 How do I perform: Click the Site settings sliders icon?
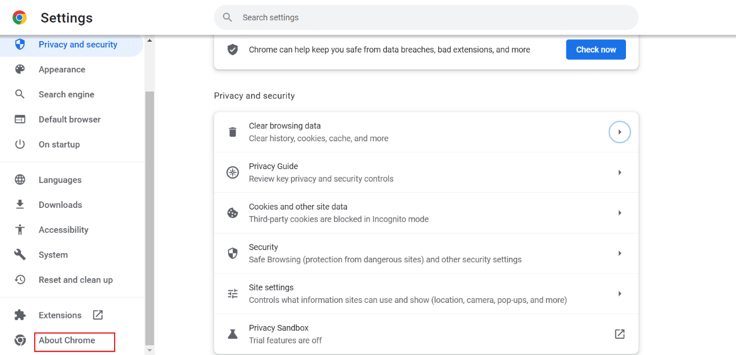tap(233, 294)
